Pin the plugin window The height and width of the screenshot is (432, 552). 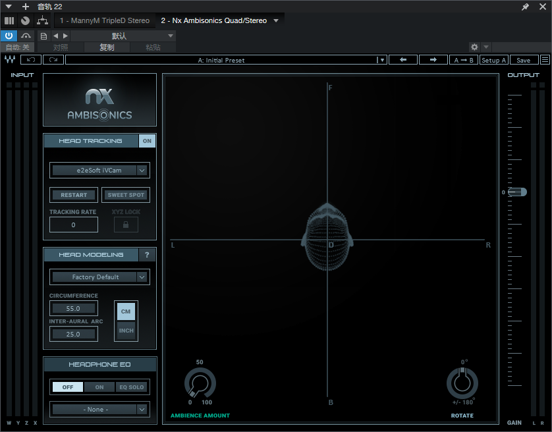coord(525,7)
